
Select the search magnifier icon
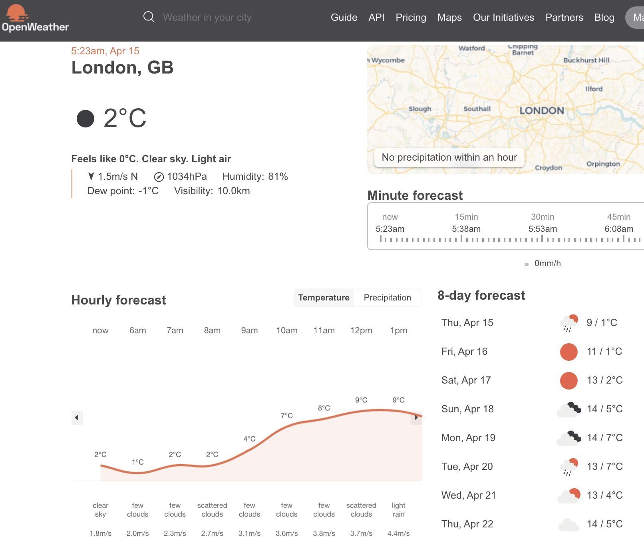click(x=149, y=17)
